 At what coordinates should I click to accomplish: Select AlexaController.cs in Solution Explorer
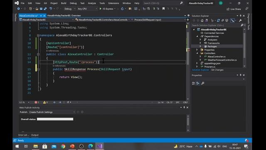point(217,57)
